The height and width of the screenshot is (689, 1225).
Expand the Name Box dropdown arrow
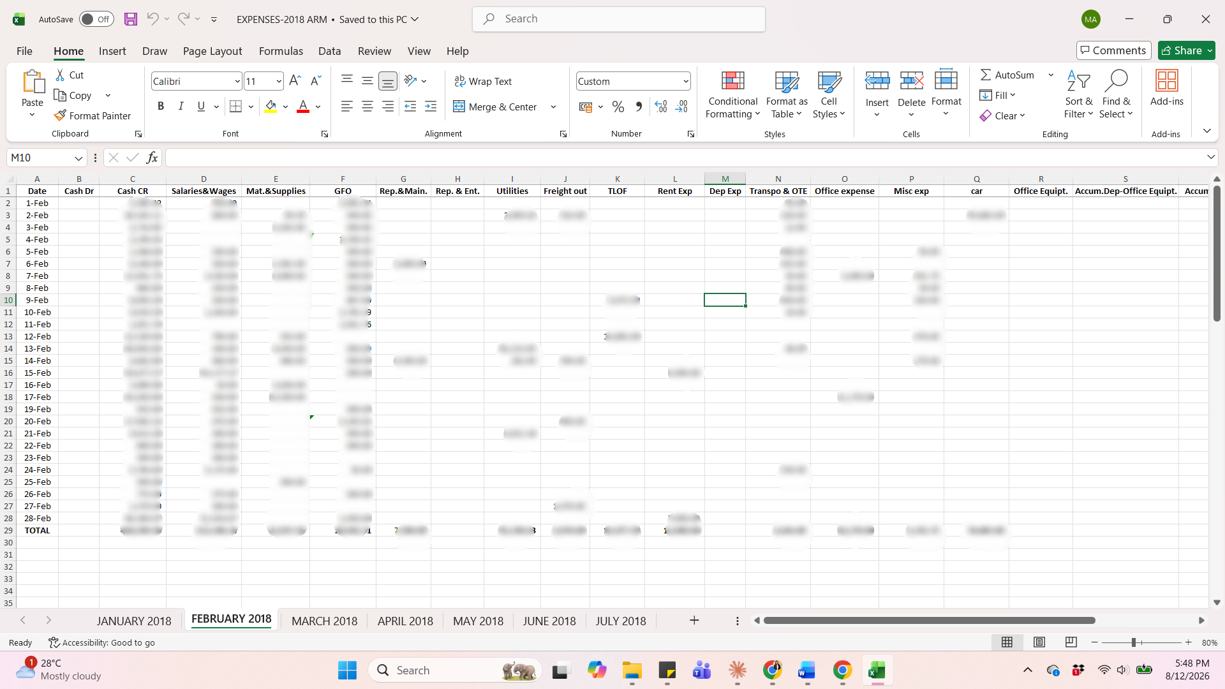coord(78,158)
